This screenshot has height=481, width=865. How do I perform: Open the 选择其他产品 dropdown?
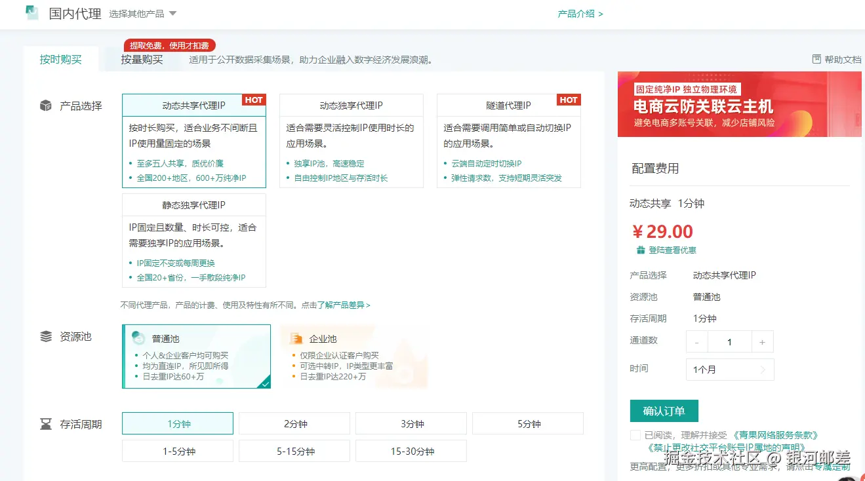(143, 13)
